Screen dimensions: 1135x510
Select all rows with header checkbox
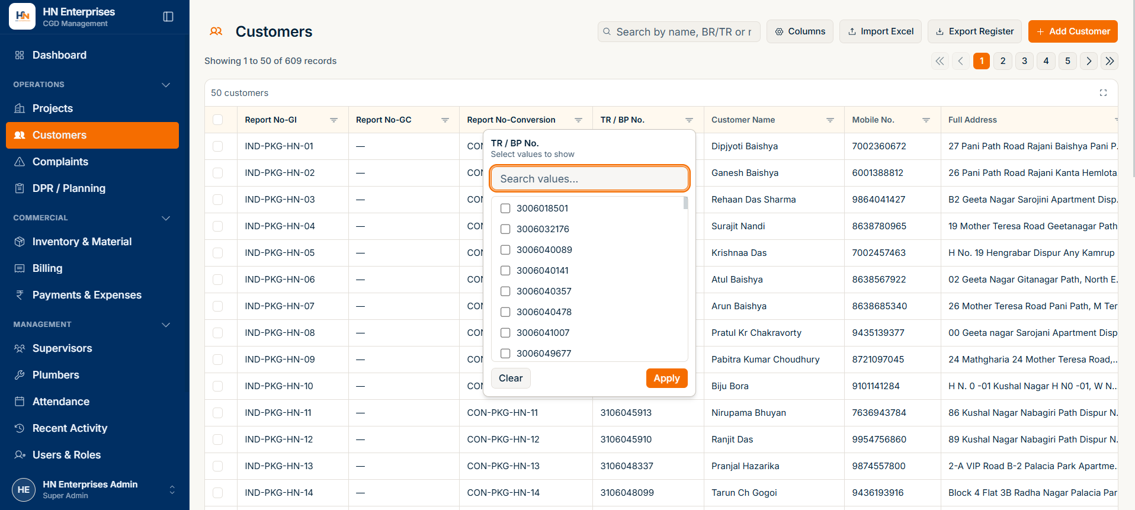coord(218,120)
